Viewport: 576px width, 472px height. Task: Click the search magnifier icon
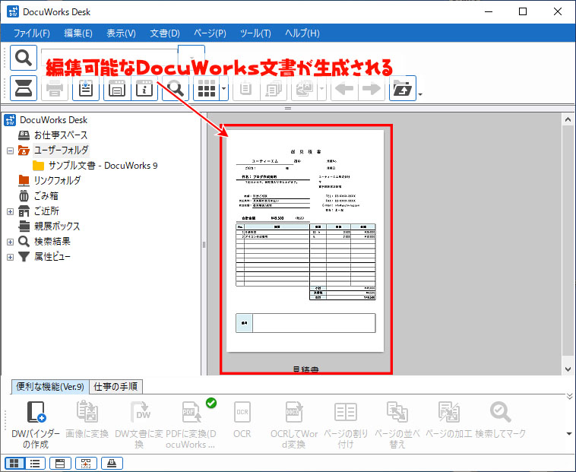tap(24, 58)
